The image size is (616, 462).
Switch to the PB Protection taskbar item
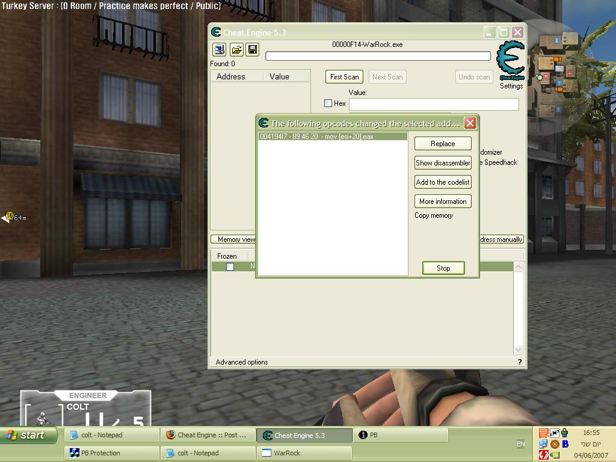tap(111, 453)
